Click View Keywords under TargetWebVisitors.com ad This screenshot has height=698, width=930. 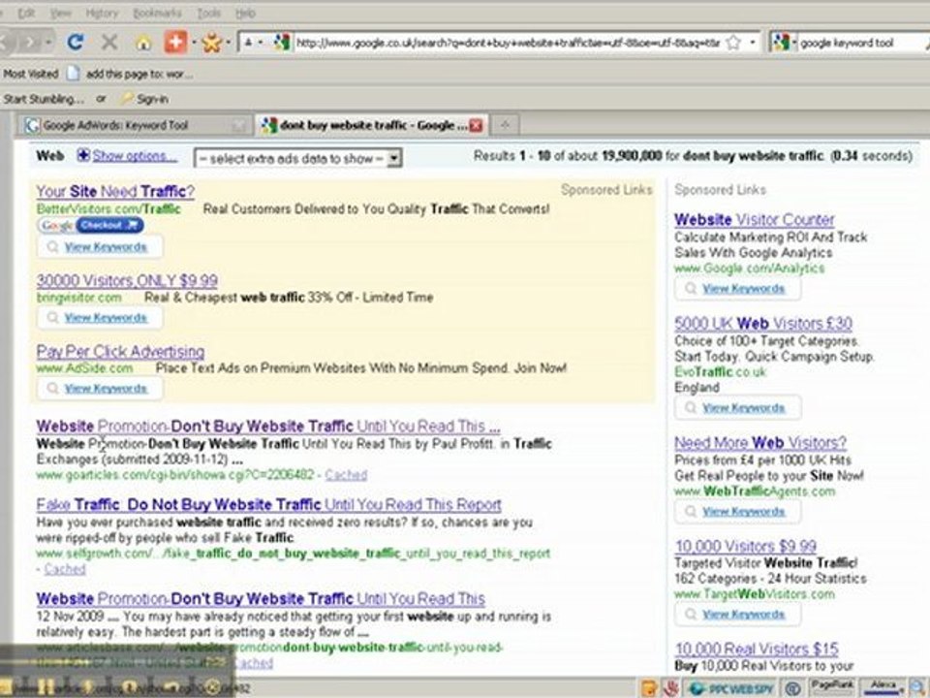tap(744, 614)
